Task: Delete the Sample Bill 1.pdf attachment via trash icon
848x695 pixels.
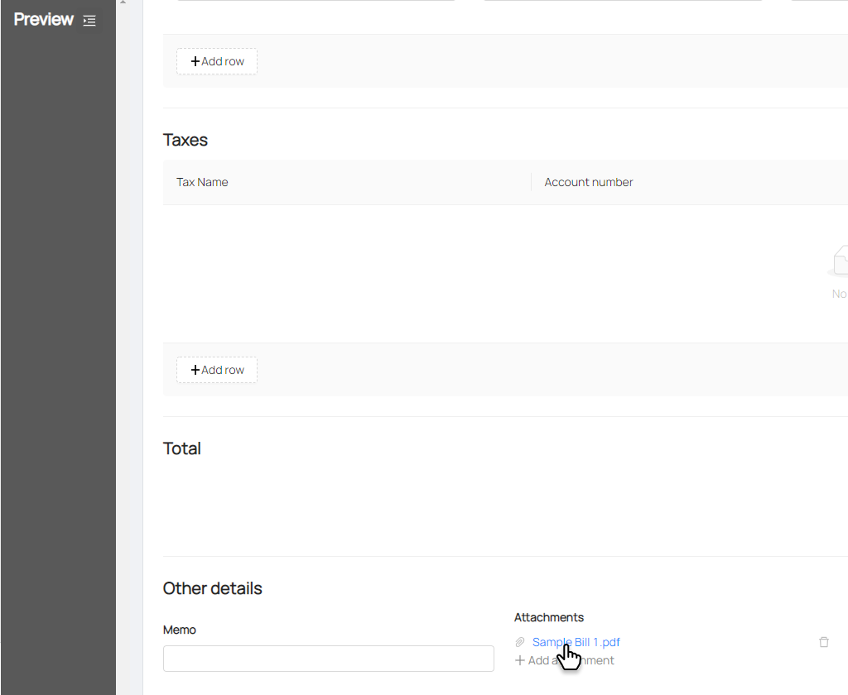Action: (x=823, y=642)
